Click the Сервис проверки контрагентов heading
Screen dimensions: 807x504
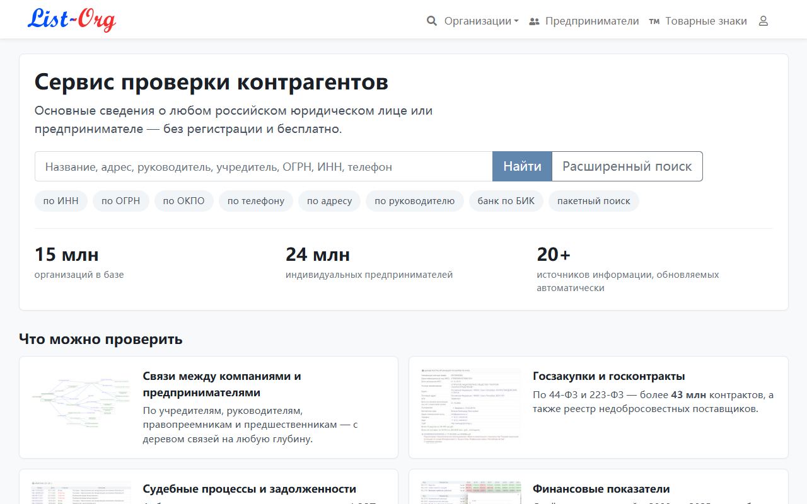tap(211, 82)
